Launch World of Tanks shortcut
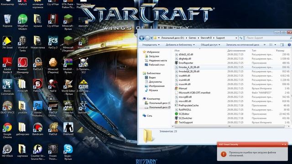 pos(22,44)
